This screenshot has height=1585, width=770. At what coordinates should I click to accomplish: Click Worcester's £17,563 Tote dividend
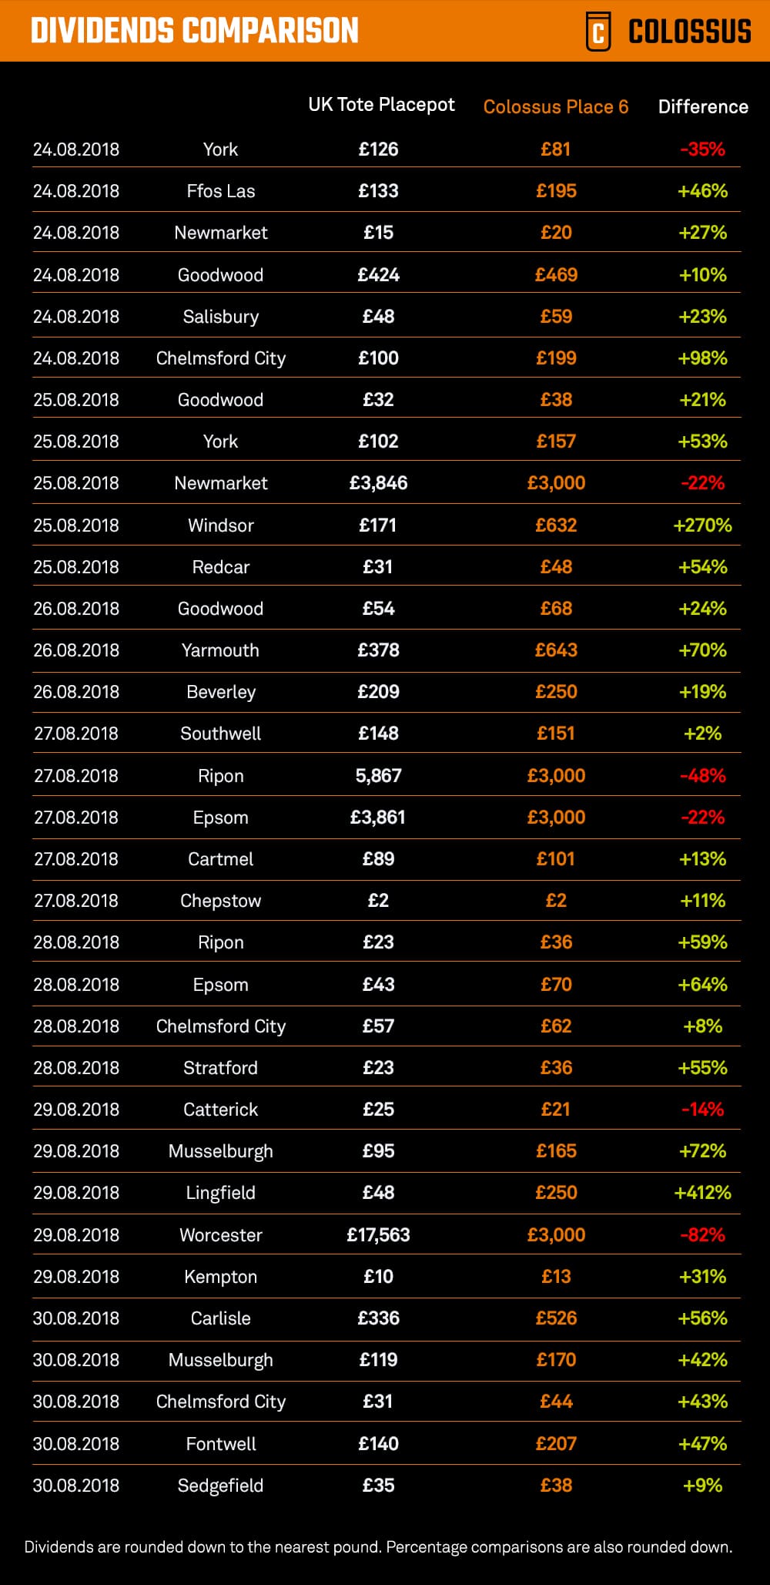[x=378, y=1235]
